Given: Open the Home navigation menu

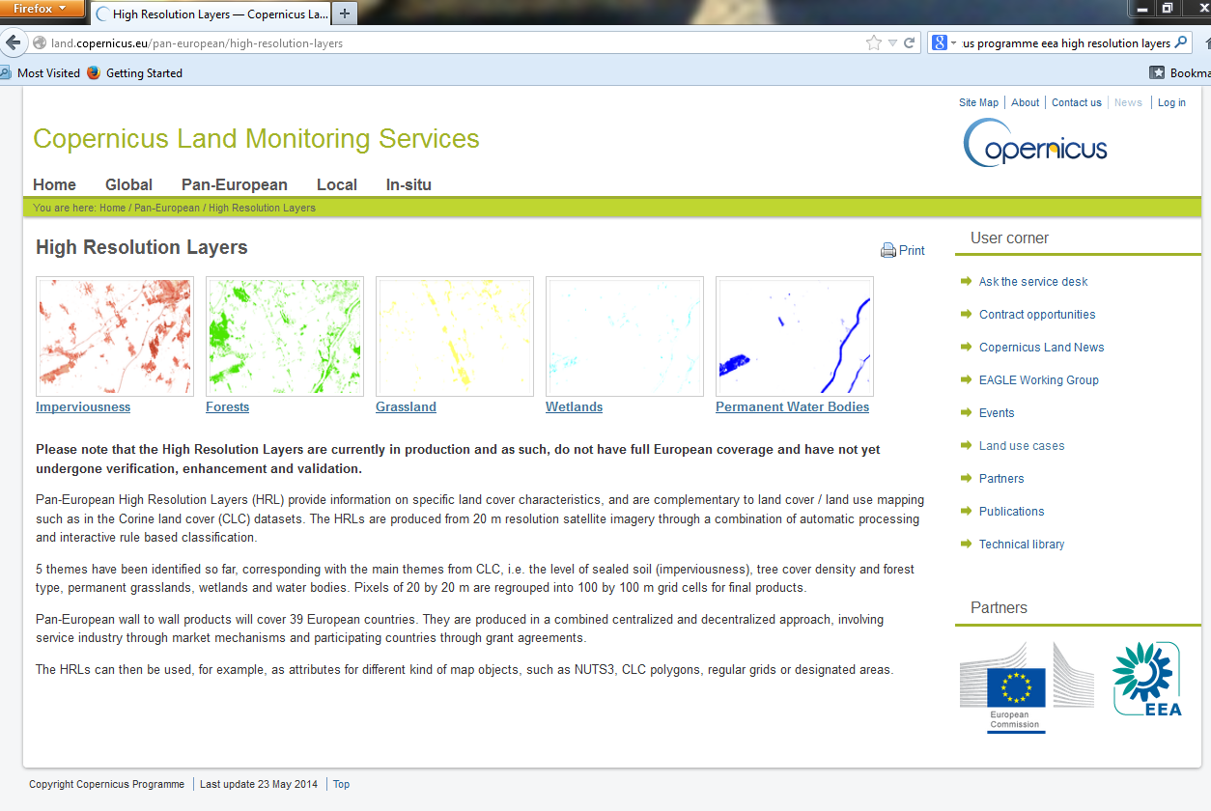Looking at the screenshot, I should (54, 184).
